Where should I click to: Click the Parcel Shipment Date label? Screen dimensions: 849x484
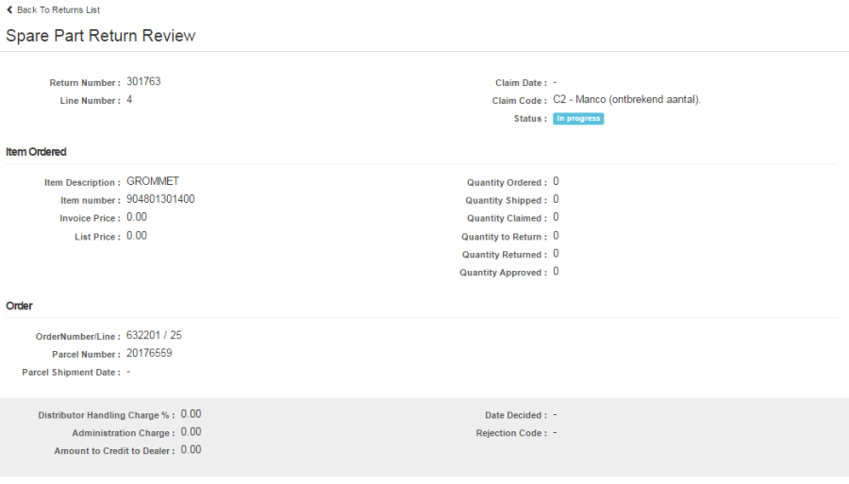[x=71, y=373]
